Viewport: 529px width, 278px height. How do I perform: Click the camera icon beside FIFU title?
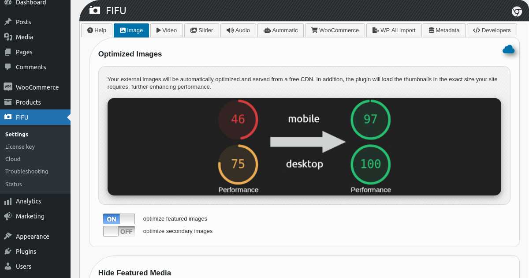(94, 10)
